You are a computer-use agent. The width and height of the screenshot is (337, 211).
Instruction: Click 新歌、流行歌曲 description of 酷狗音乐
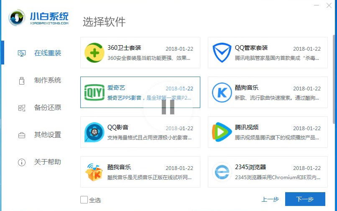pyautogui.click(x=277, y=98)
